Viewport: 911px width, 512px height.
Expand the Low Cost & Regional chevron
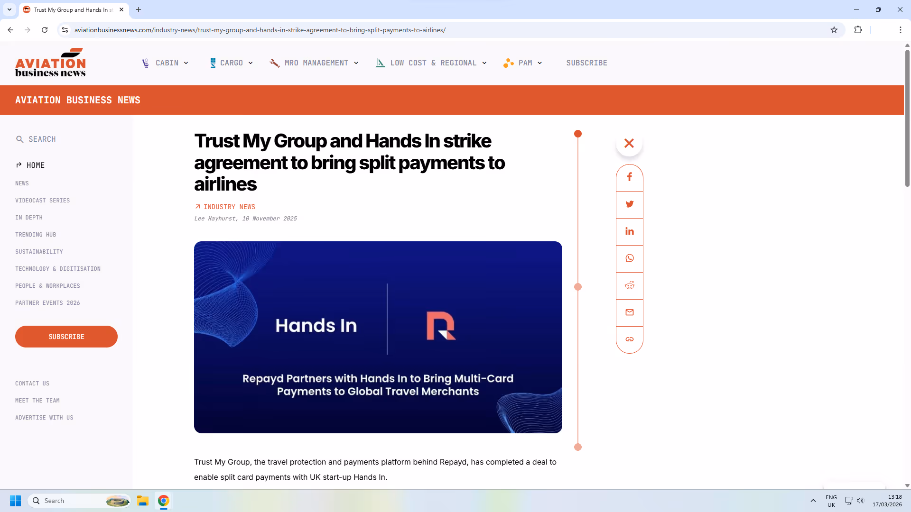(x=484, y=63)
